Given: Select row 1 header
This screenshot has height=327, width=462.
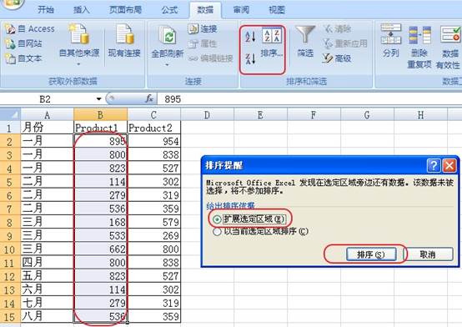Looking at the screenshot, I should tap(10, 128).
